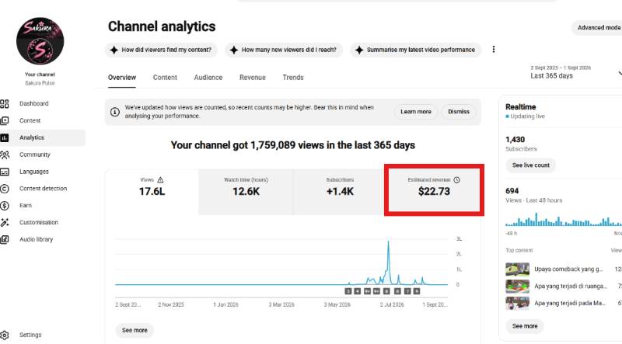Image resolution: width=622 pixels, height=344 pixels.
Task: Switch to the Revenue tab
Action: point(252,78)
